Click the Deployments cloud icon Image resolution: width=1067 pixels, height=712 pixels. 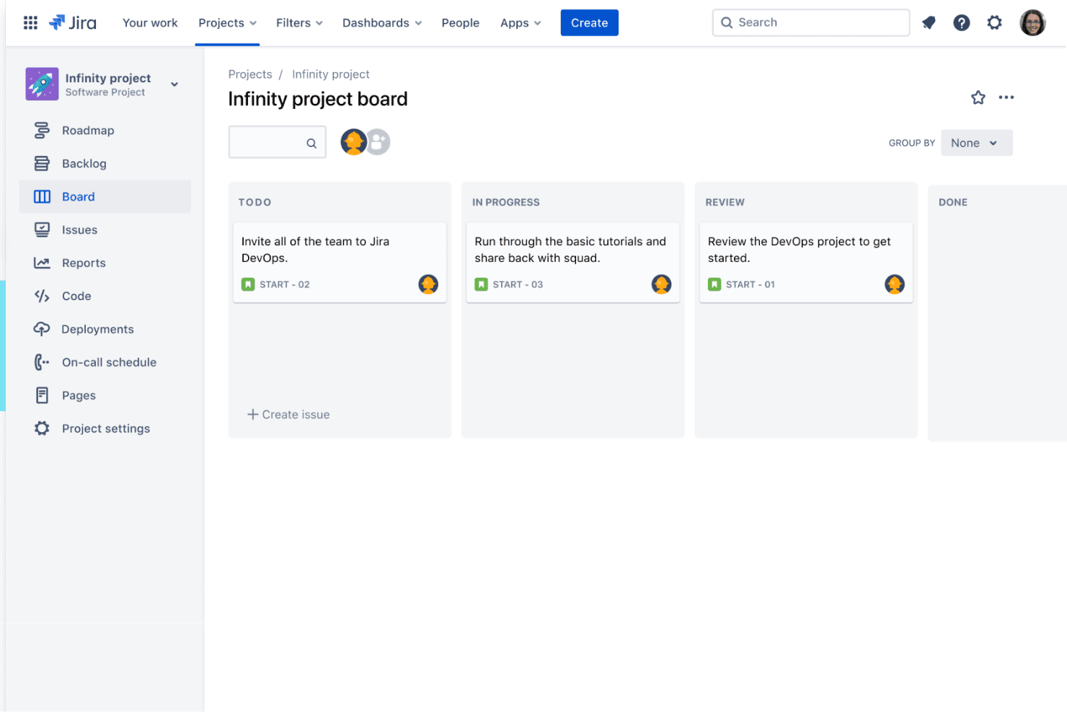(42, 330)
